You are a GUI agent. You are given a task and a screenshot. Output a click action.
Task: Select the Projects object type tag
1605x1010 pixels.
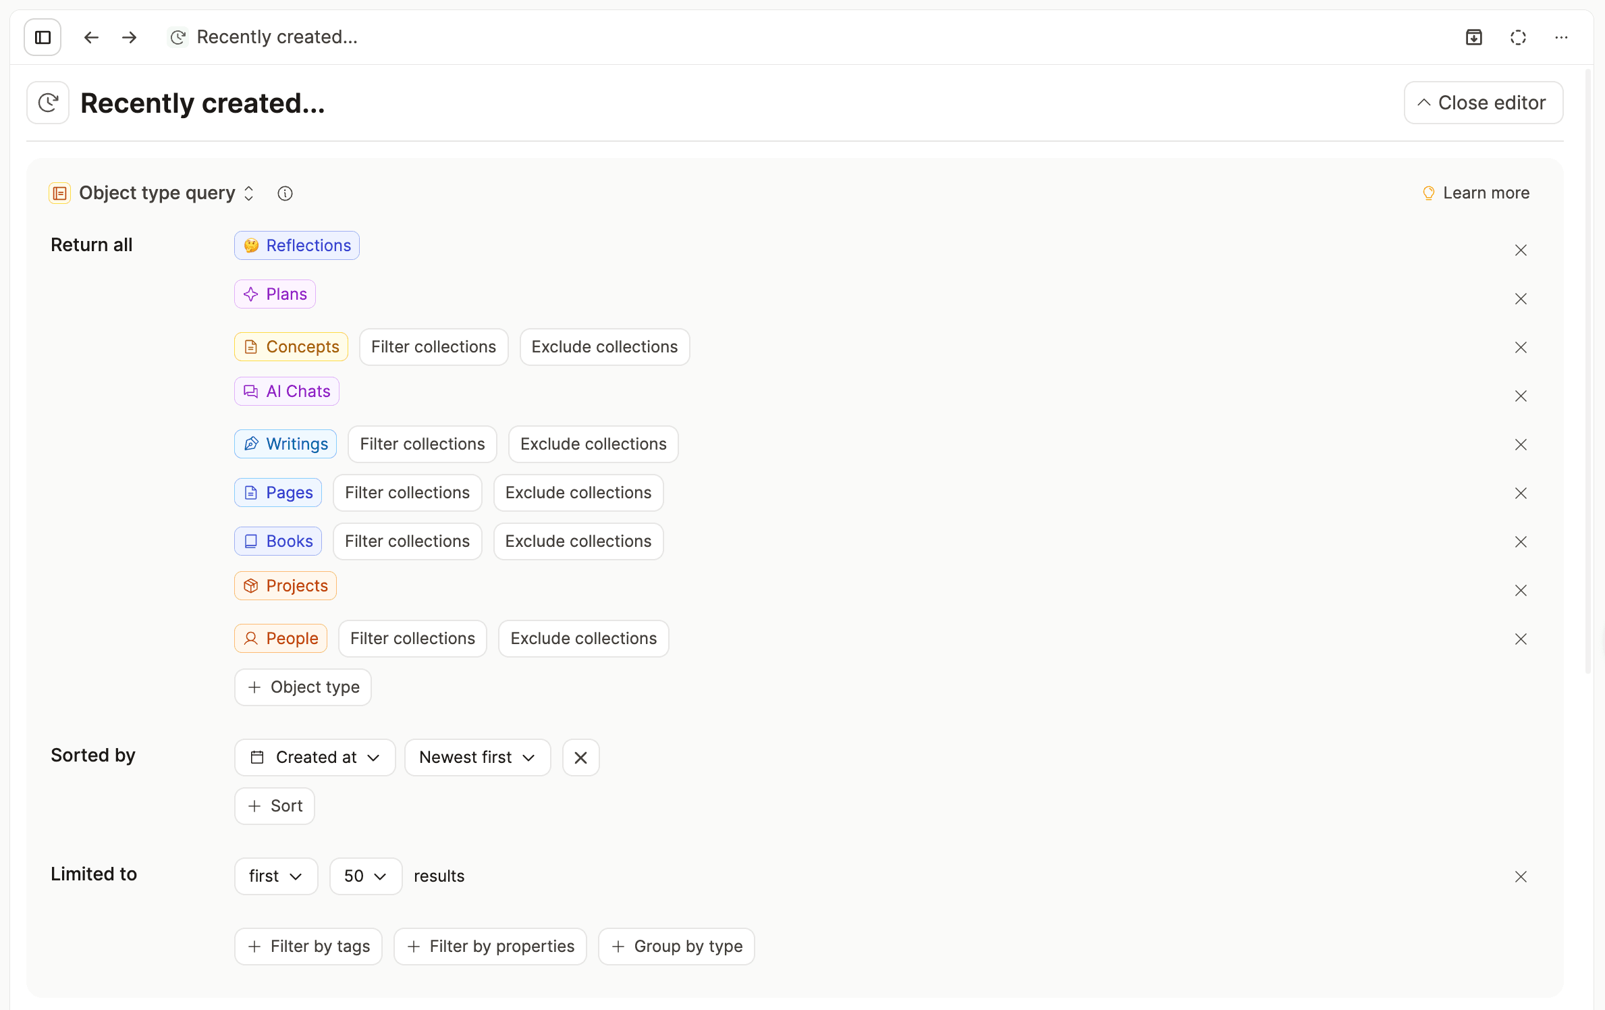click(285, 585)
